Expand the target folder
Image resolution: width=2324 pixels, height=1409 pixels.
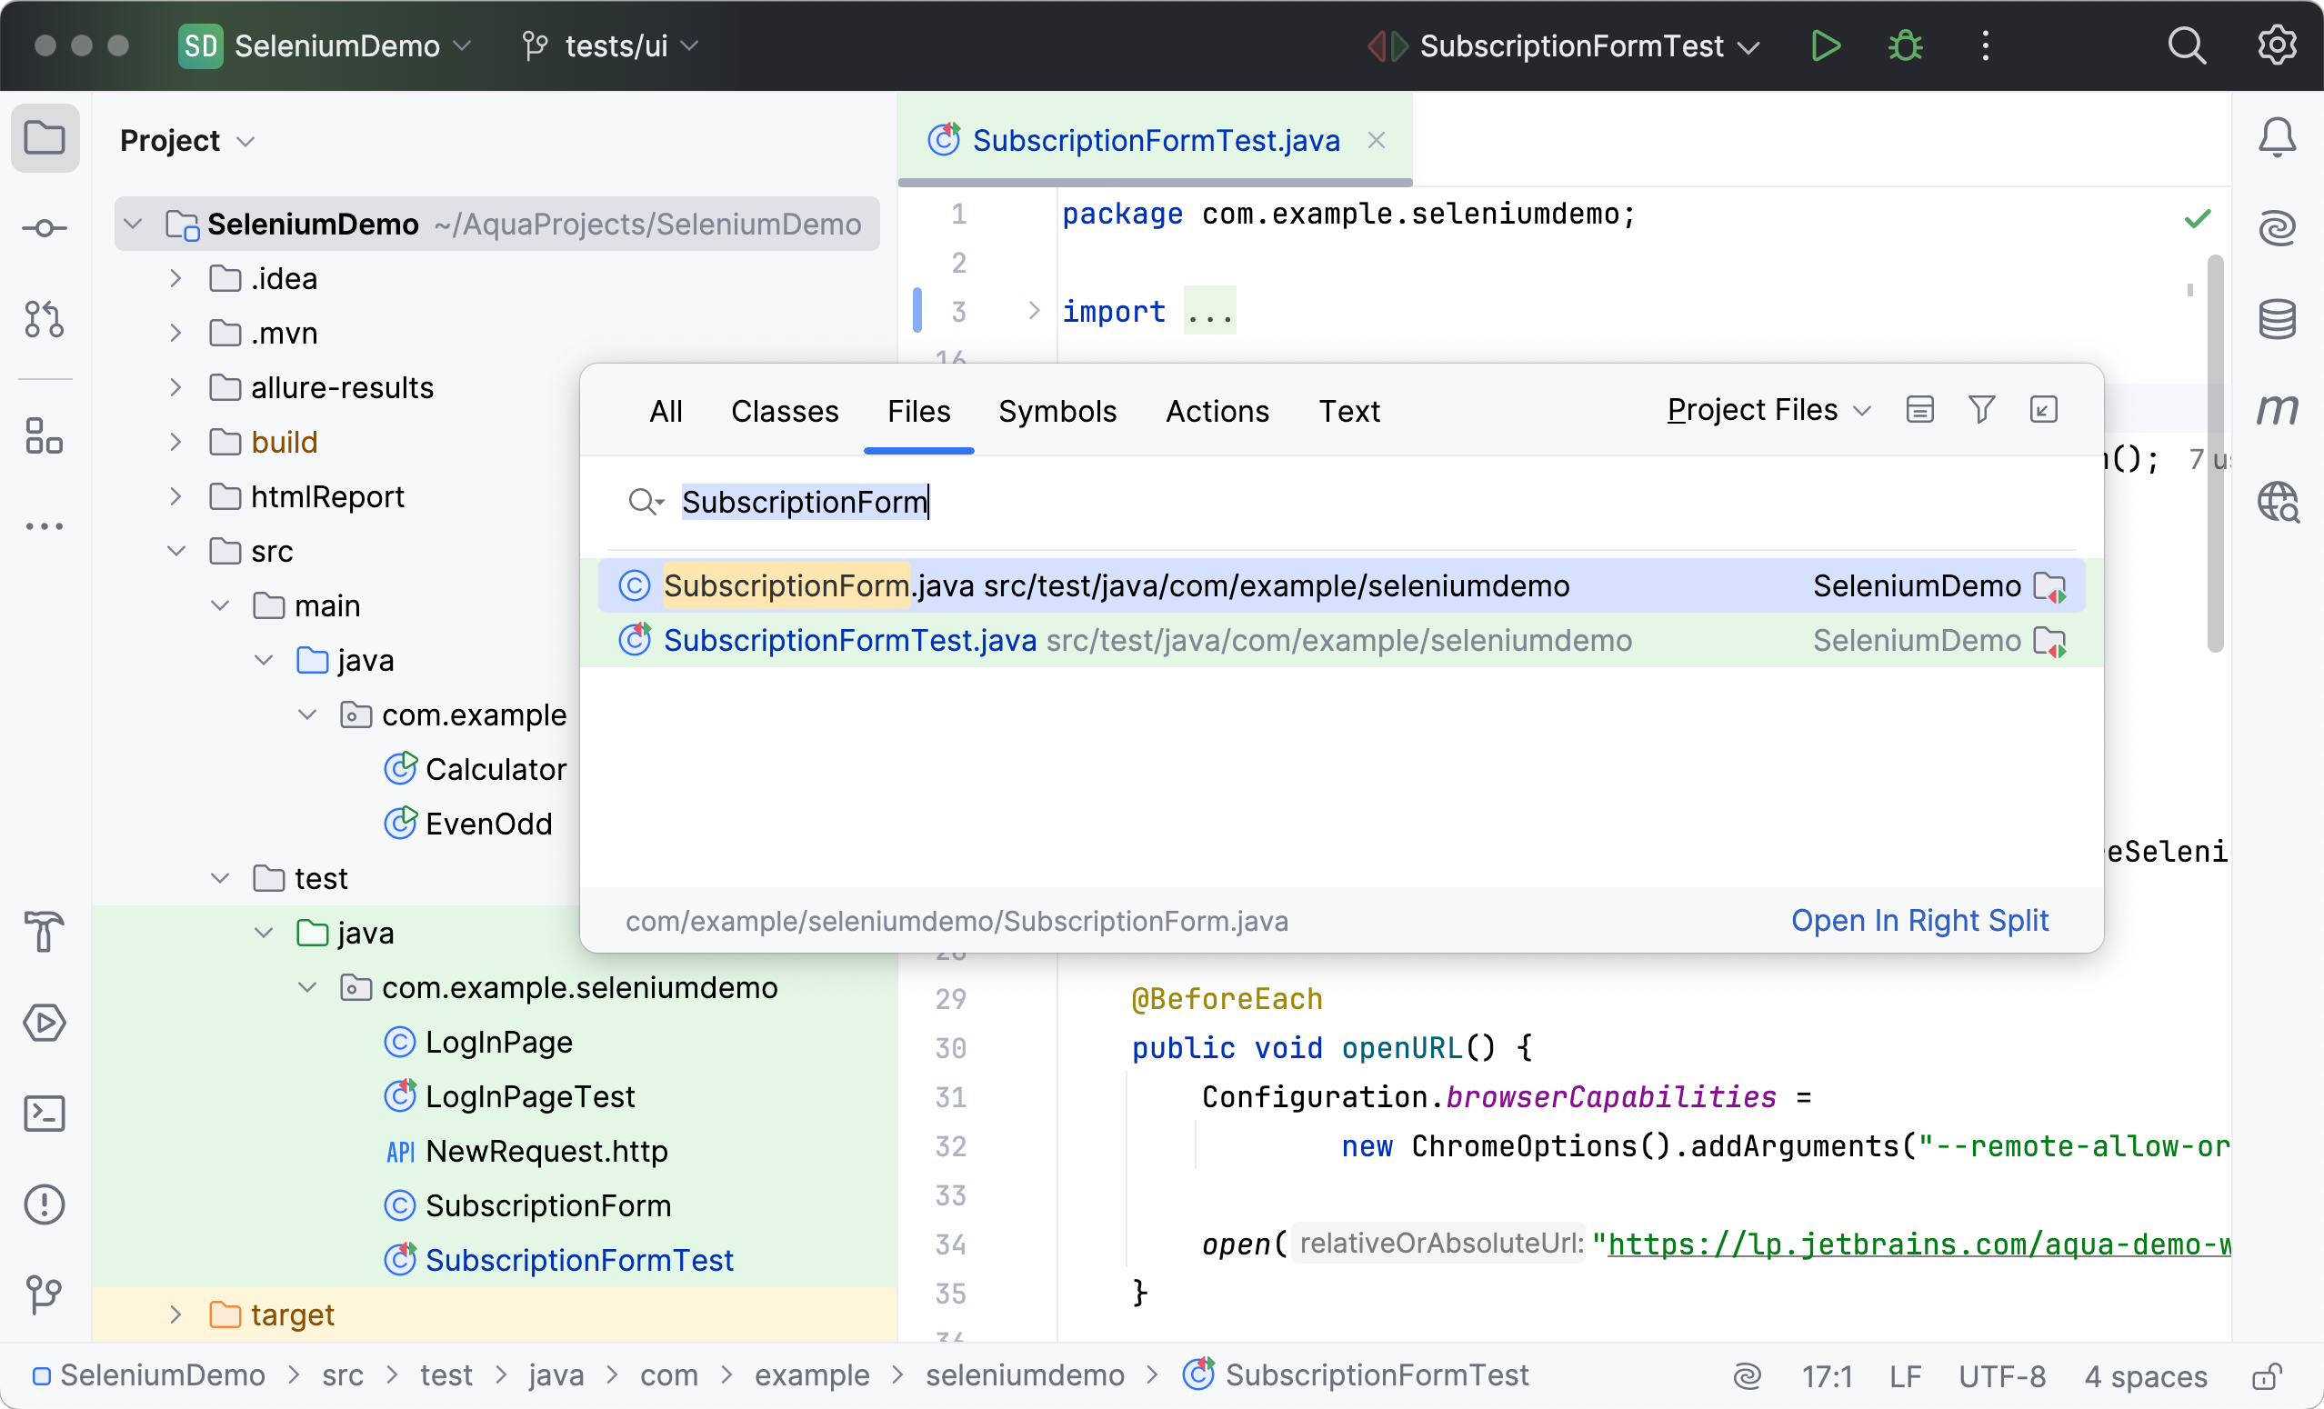pos(175,1314)
